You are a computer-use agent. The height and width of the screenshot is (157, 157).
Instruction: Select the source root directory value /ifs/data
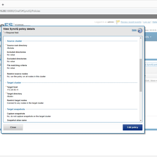[x=10, y=48]
